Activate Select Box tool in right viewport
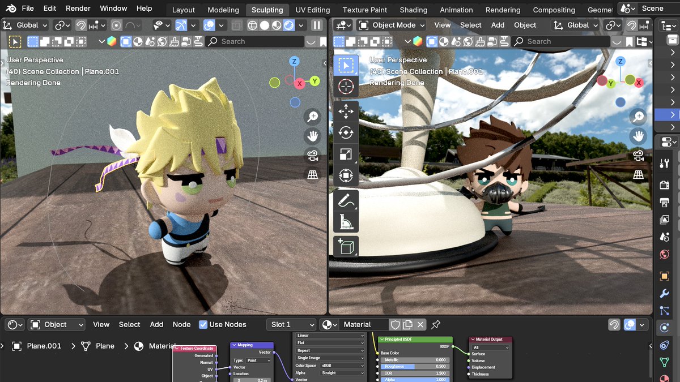Image resolution: width=680 pixels, height=382 pixels. [346, 66]
